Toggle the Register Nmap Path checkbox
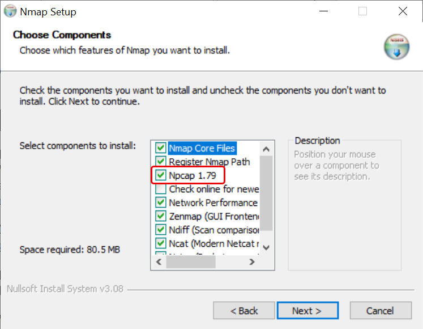 click(x=161, y=162)
